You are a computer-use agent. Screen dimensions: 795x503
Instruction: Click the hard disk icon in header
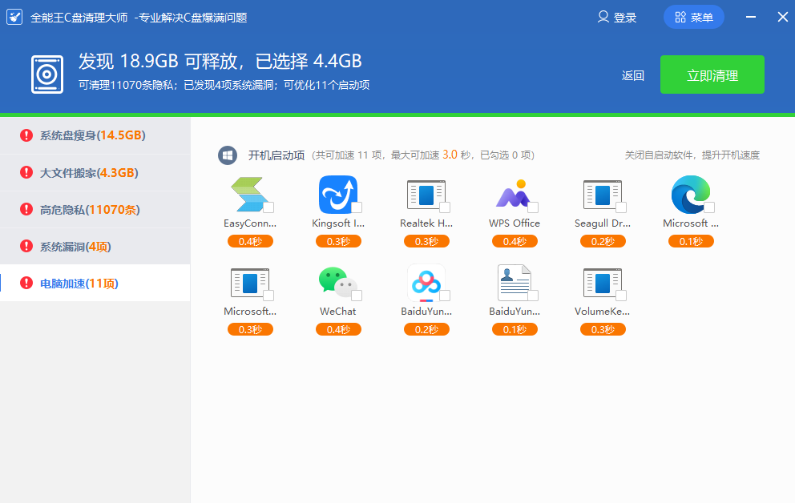click(x=47, y=74)
